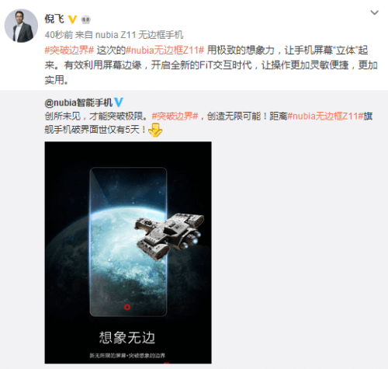This screenshot has height=369, width=388.
Task: Open the nubia Z11 无边框手机 source link
Action: click(140, 35)
